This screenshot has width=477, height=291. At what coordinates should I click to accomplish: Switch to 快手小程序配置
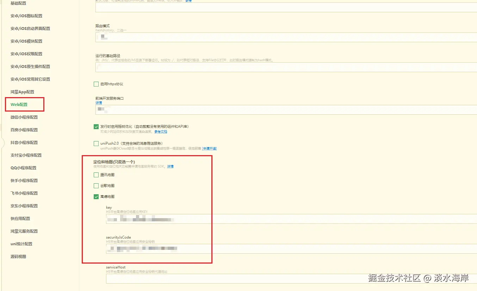click(24, 181)
